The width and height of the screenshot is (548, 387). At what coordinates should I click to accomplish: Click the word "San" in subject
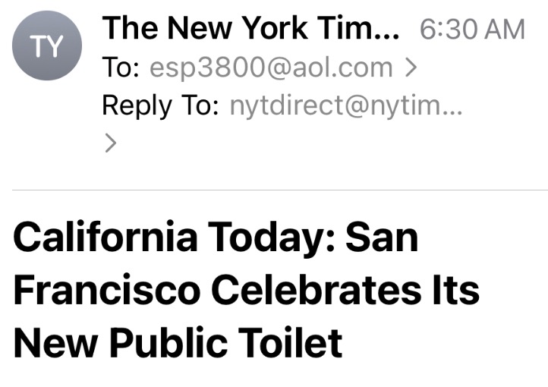382,238
